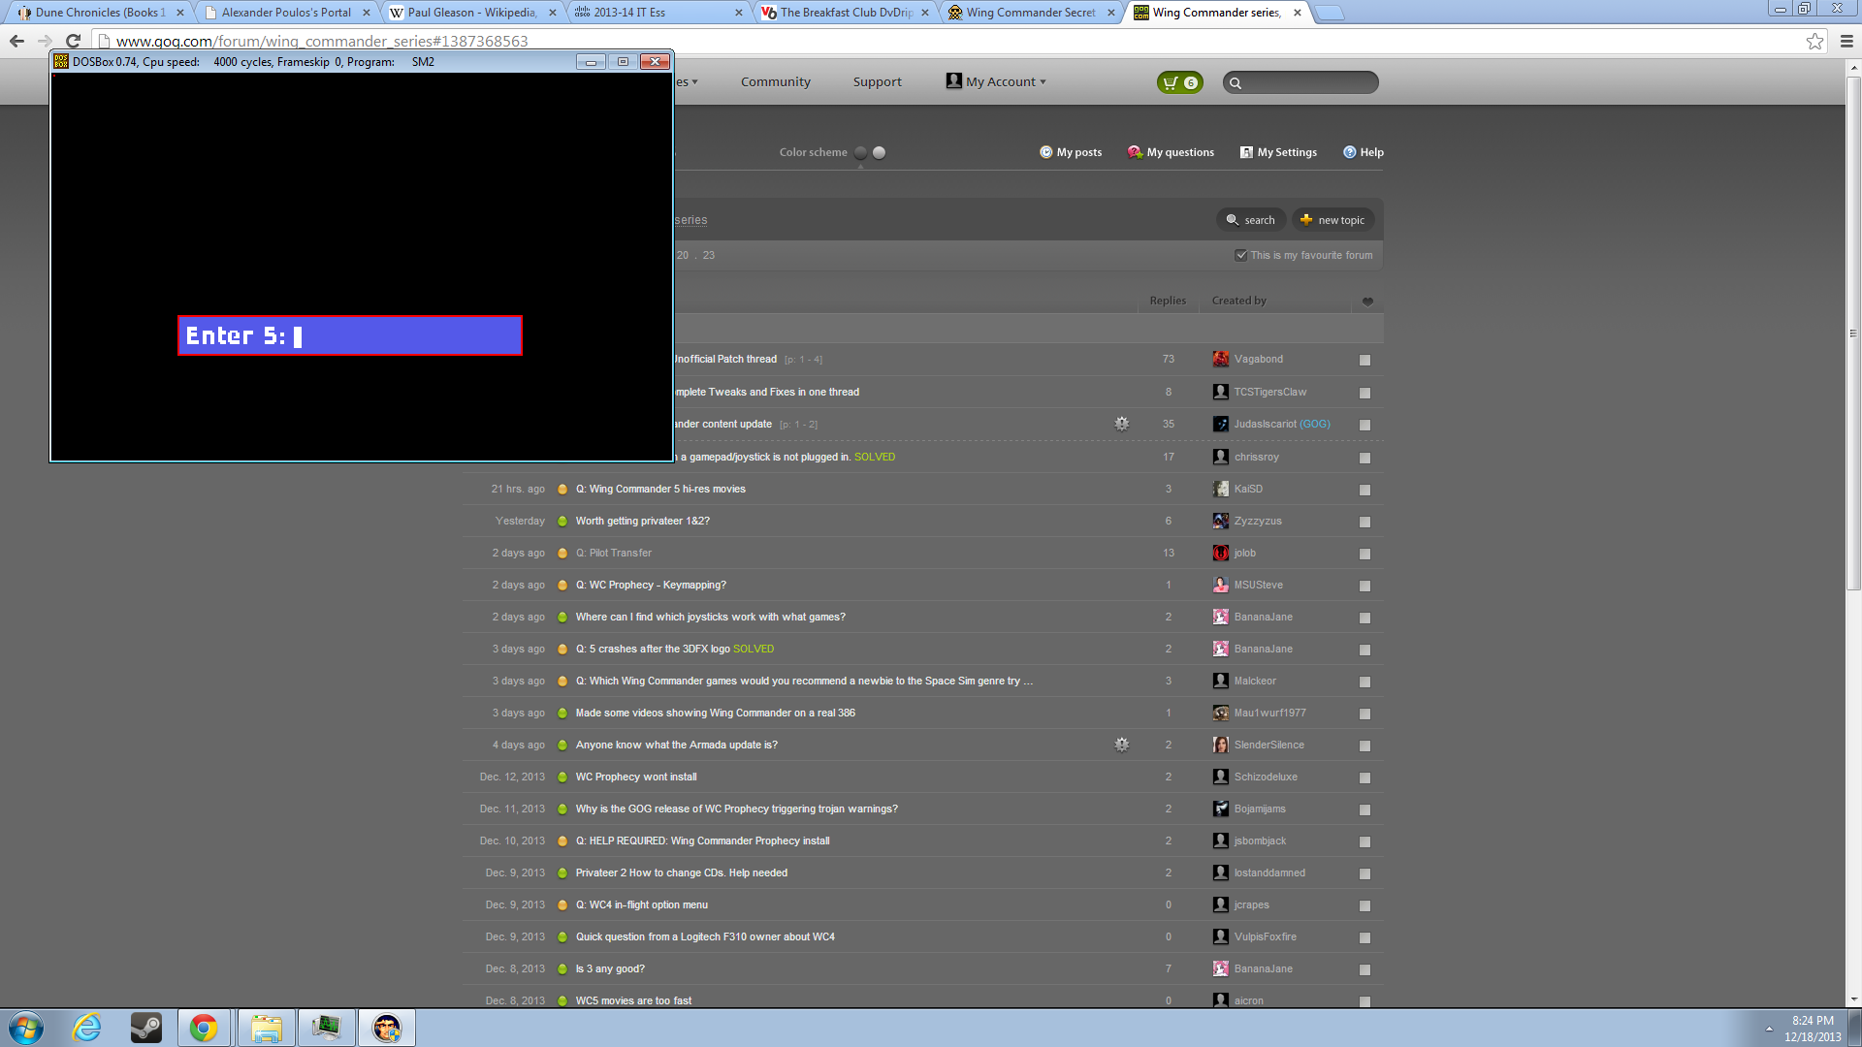This screenshot has width=1862, height=1047.
Task: Click the forum search button
Action: pyautogui.click(x=1251, y=220)
